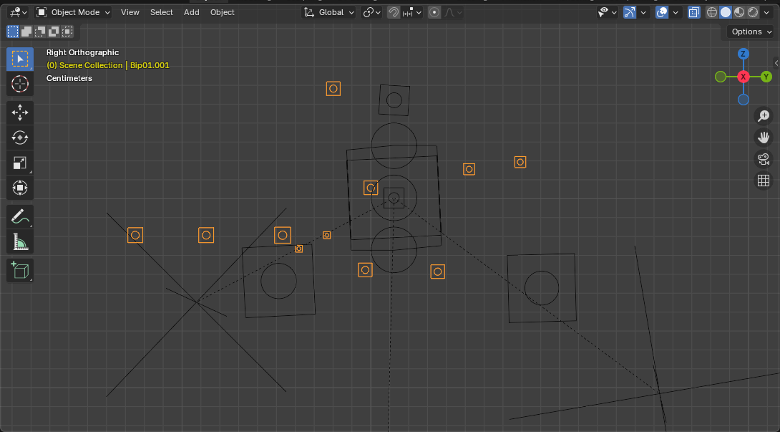
Task: Switch to material preview shading
Action: click(x=739, y=12)
